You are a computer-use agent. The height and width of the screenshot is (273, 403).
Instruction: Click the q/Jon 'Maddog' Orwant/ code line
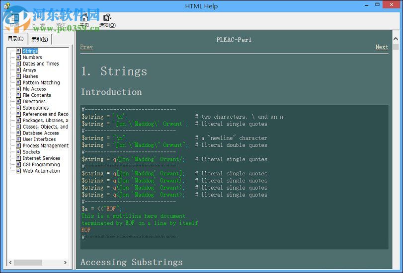click(133, 159)
